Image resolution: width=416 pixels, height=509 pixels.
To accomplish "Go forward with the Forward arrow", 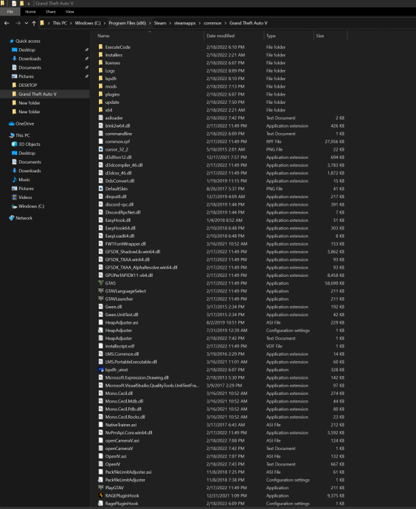I will pyautogui.click(x=18, y=23).
